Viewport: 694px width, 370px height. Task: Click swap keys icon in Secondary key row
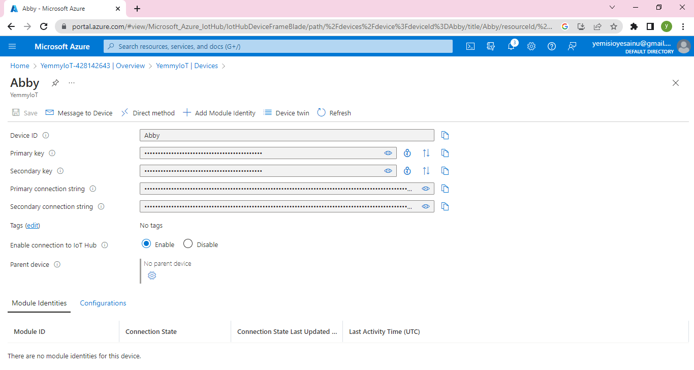pyautogui.click(x=426, y=171)
